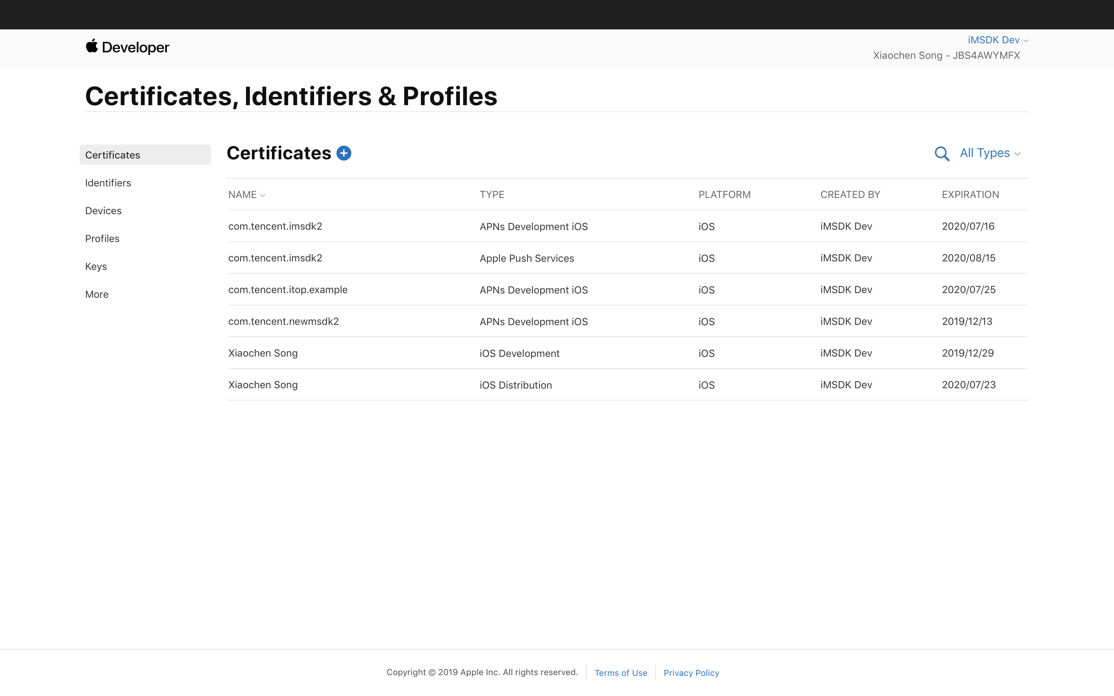Click the CREATED BY column header

point(850,195)
